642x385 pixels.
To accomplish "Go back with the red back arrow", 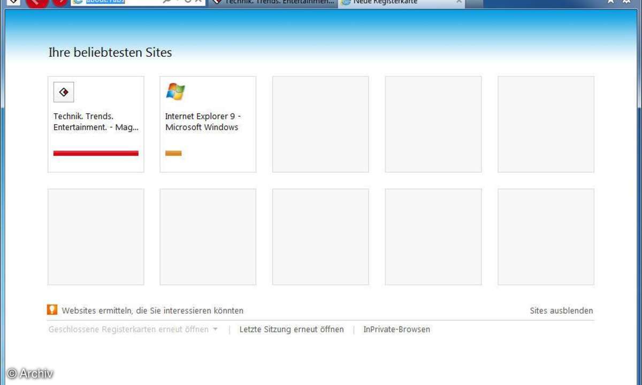I will [x=36, y=2].
